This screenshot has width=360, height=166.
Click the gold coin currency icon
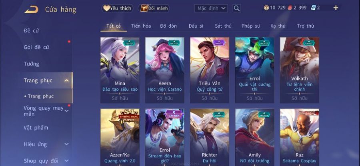coord(266,8)
